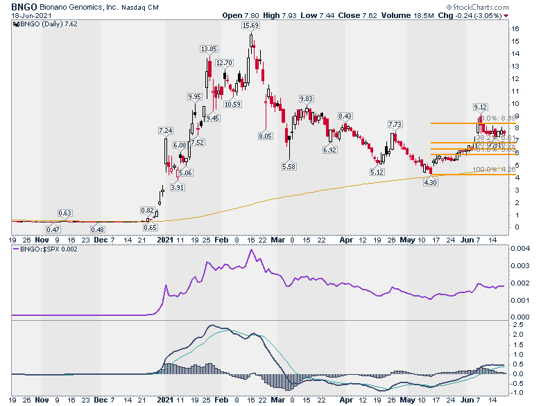Image resolution: width=541 pixels, height=406 pixels.
Task: Click the 8.05 price label
Action: click(265, 136)
